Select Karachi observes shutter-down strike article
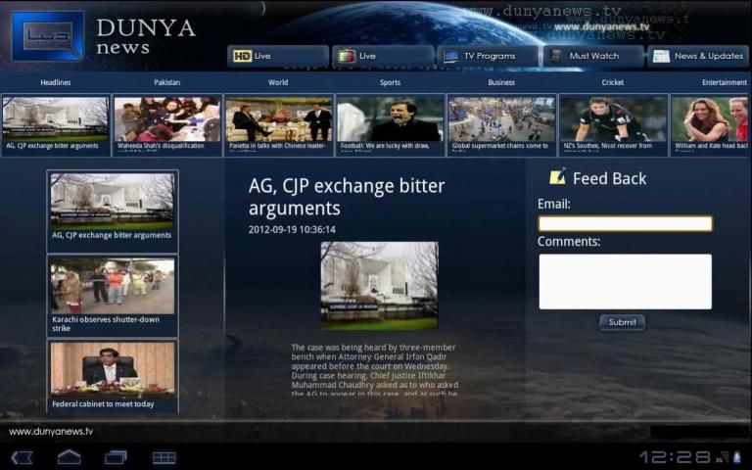 click(113, 296)
